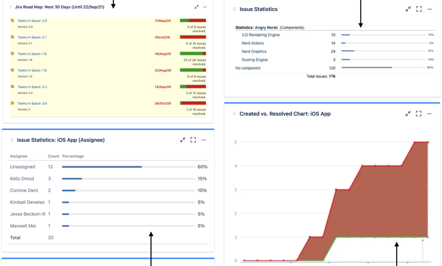Open the 3-D Rendering Engine component link
442x266 pixels.
260,35
